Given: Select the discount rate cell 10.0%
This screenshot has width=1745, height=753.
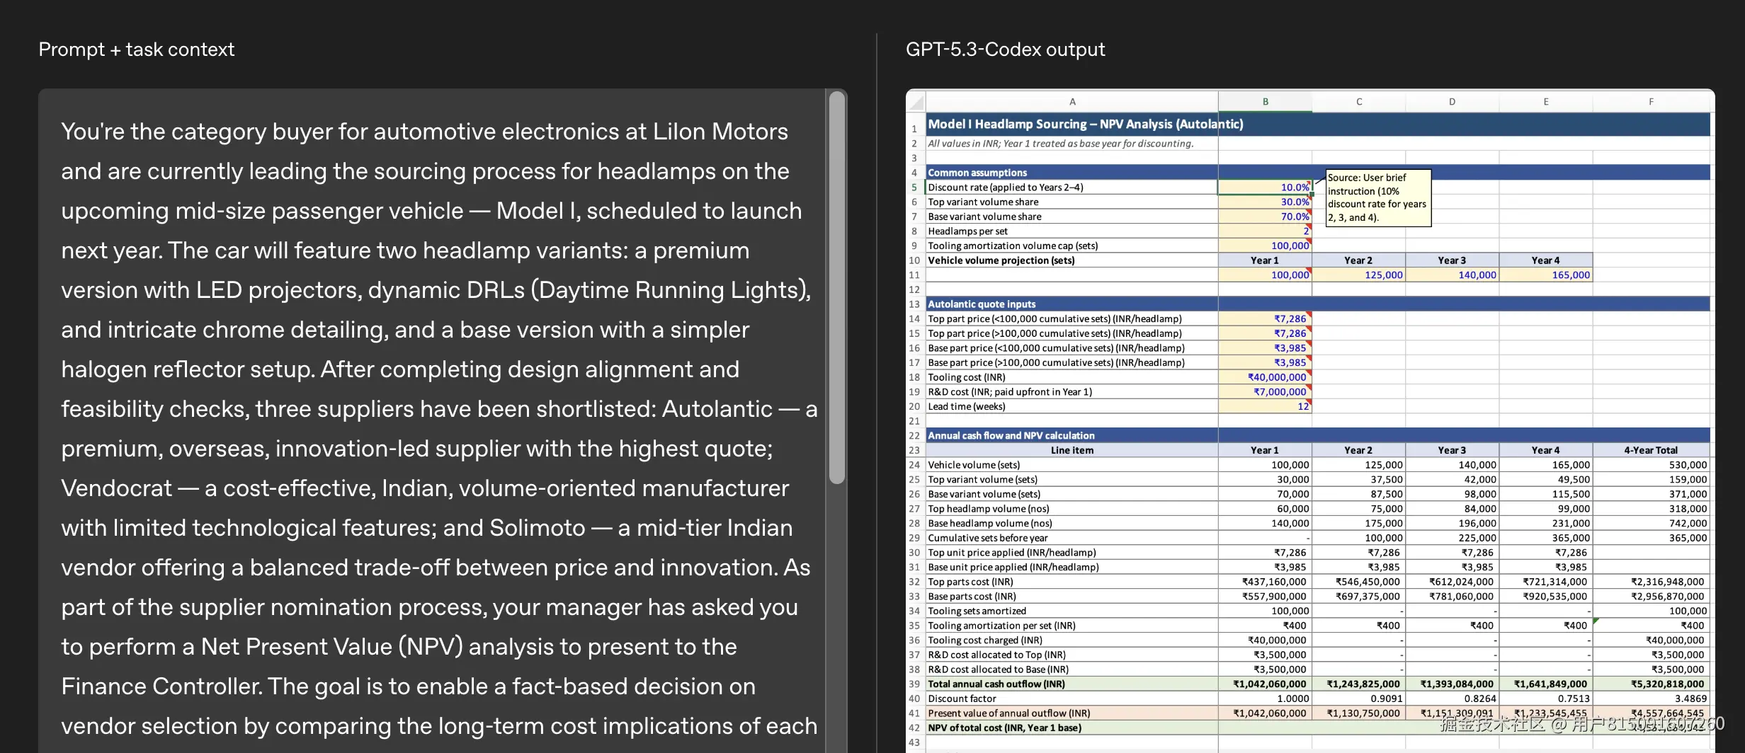Looking at the screenshot, I should click(1265, 188).
